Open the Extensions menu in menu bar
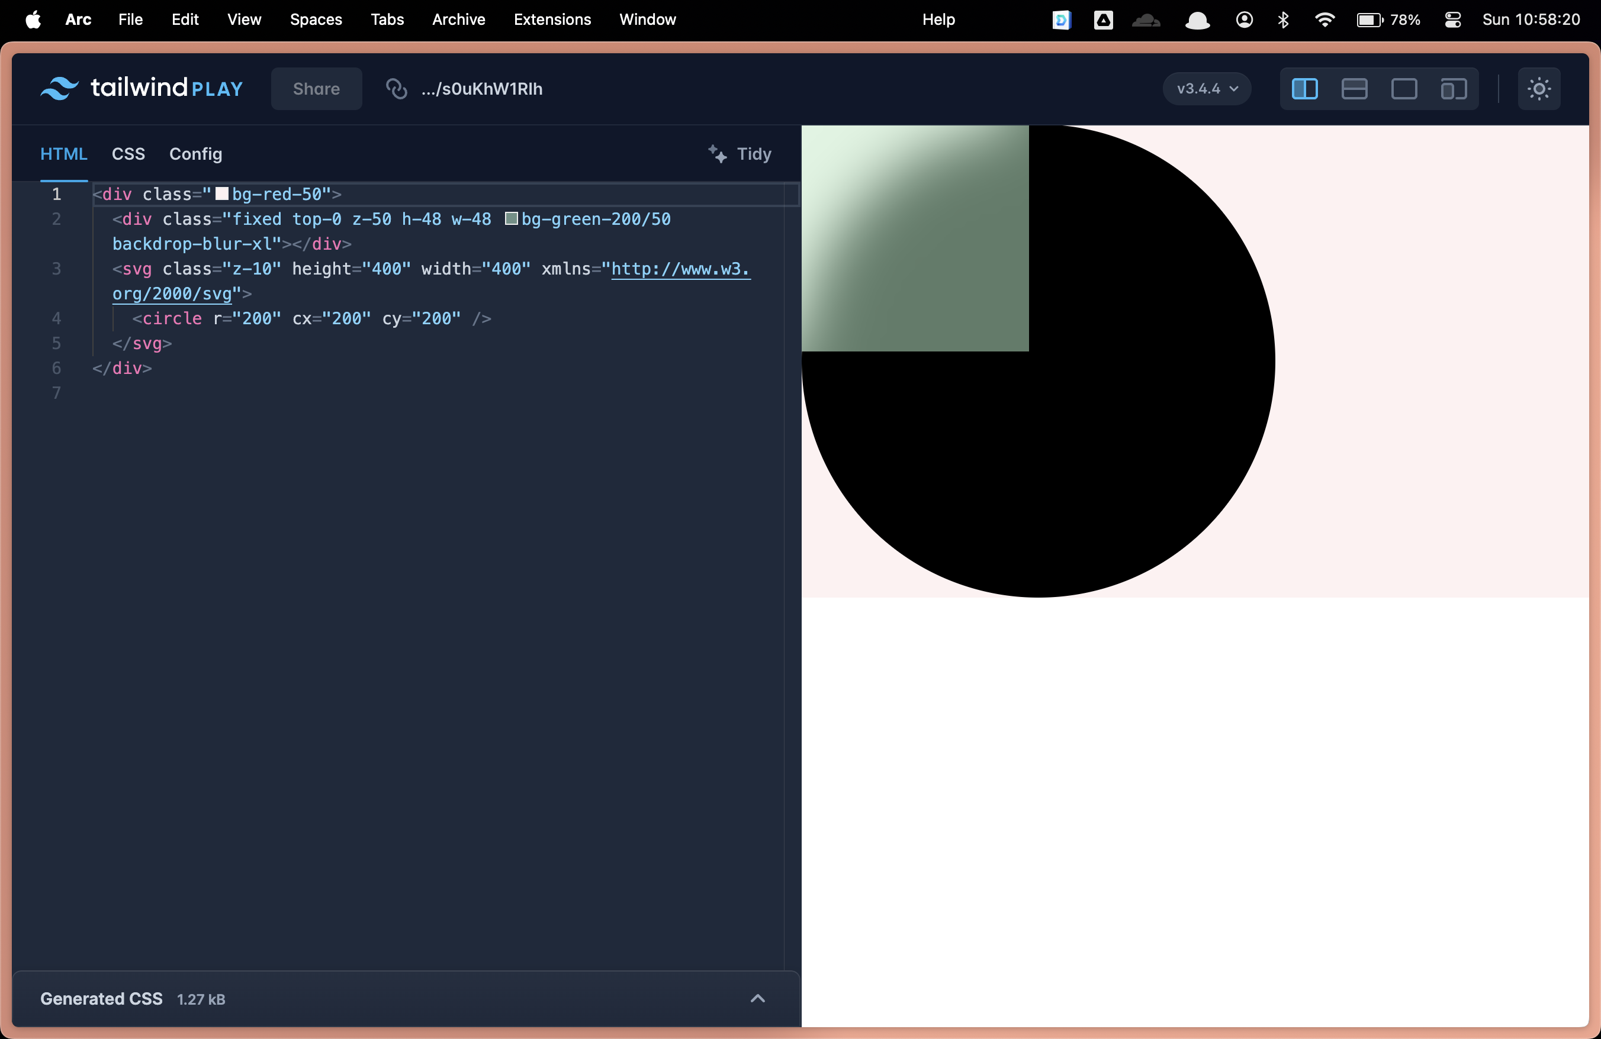Screen dimensions: 1601x1039 (552, 20)
